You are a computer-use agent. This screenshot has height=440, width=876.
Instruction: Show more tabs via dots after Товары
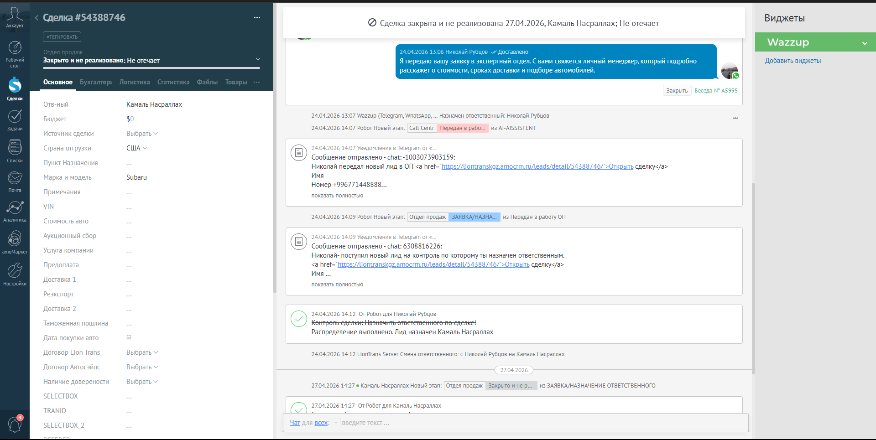(x=256, y=82)
